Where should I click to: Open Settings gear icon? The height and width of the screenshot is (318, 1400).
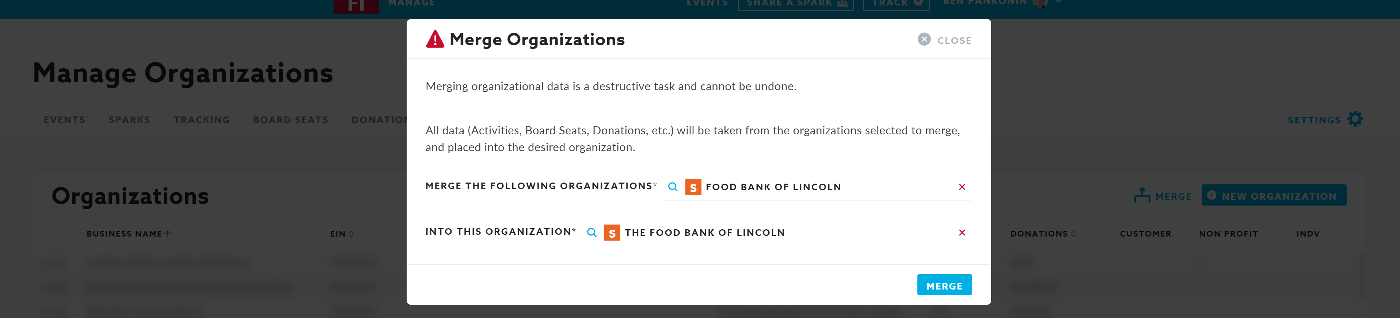(x=1355, y=119)
